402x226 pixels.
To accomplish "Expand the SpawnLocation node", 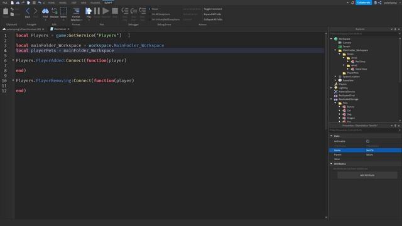I will (x=335, y=77).
